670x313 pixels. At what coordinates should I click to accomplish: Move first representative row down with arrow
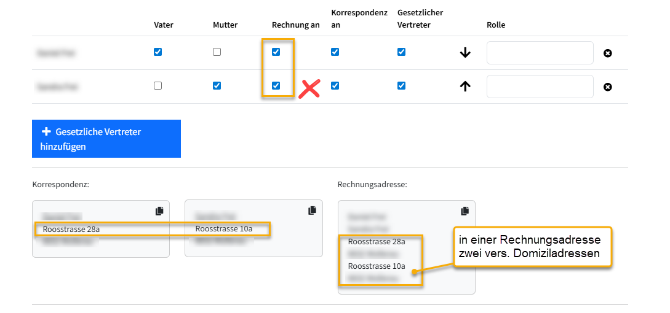465,53
